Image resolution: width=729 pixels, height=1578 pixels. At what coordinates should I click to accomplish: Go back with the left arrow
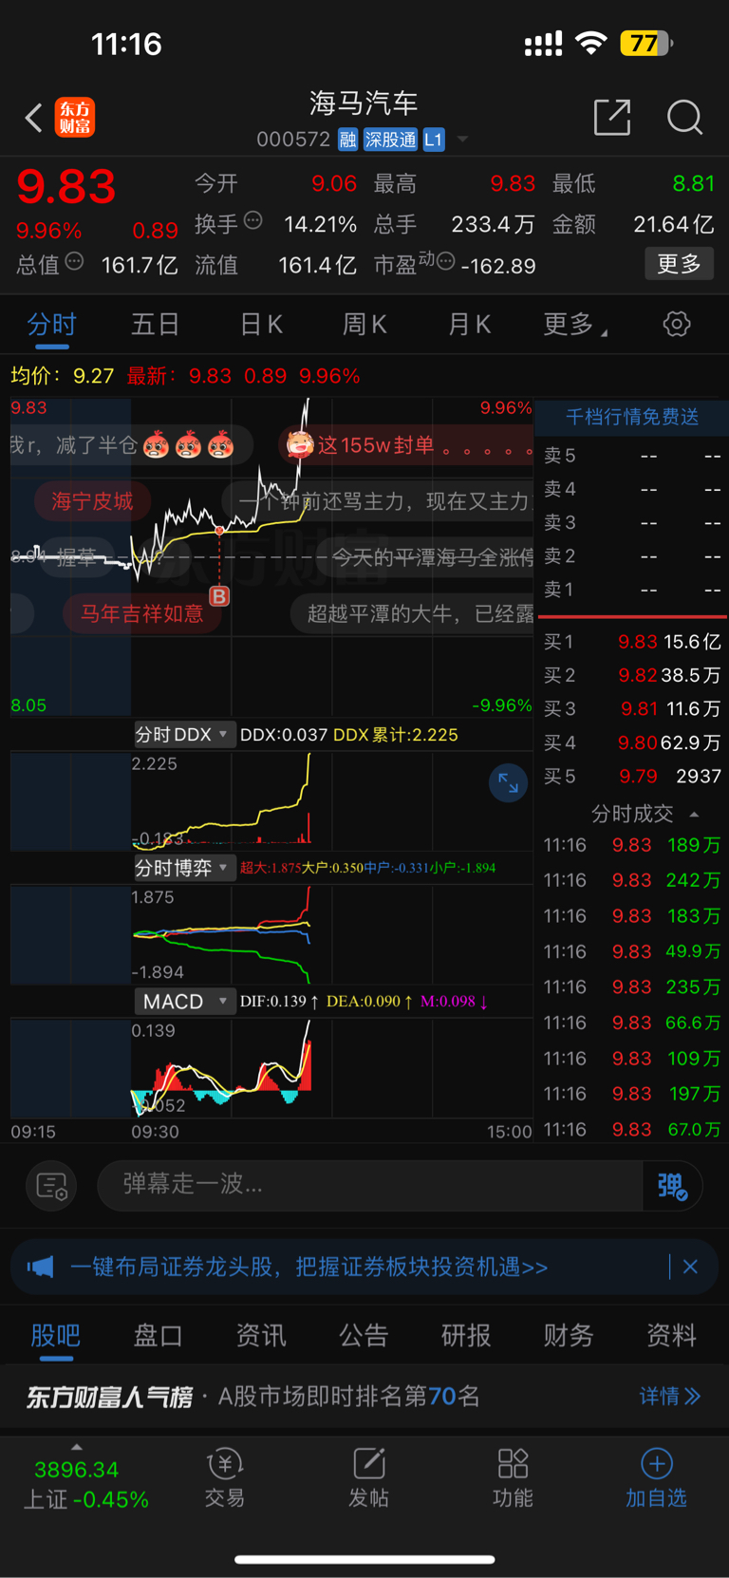coord(33,118)
